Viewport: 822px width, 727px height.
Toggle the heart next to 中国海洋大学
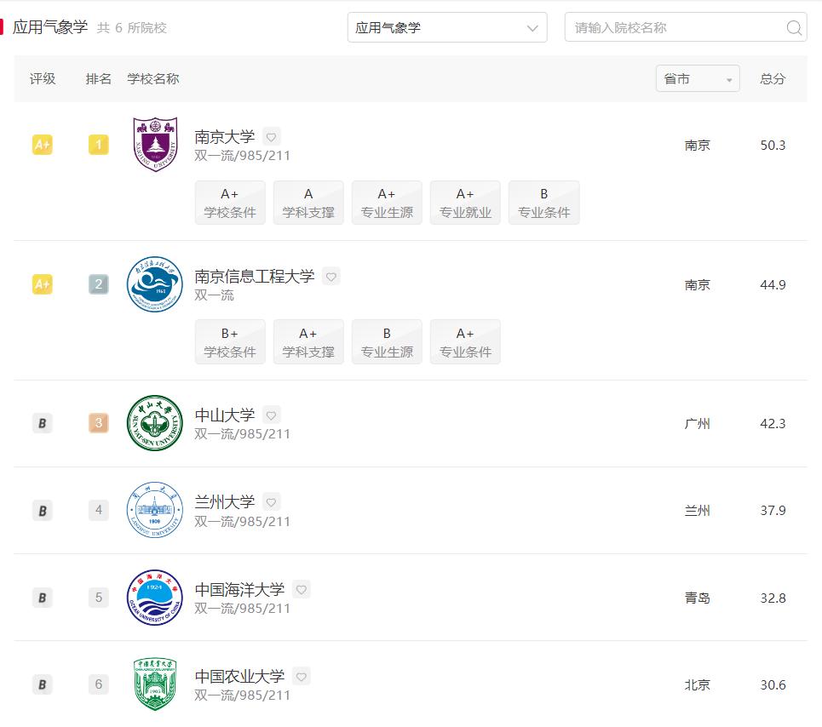click(301, 589)
